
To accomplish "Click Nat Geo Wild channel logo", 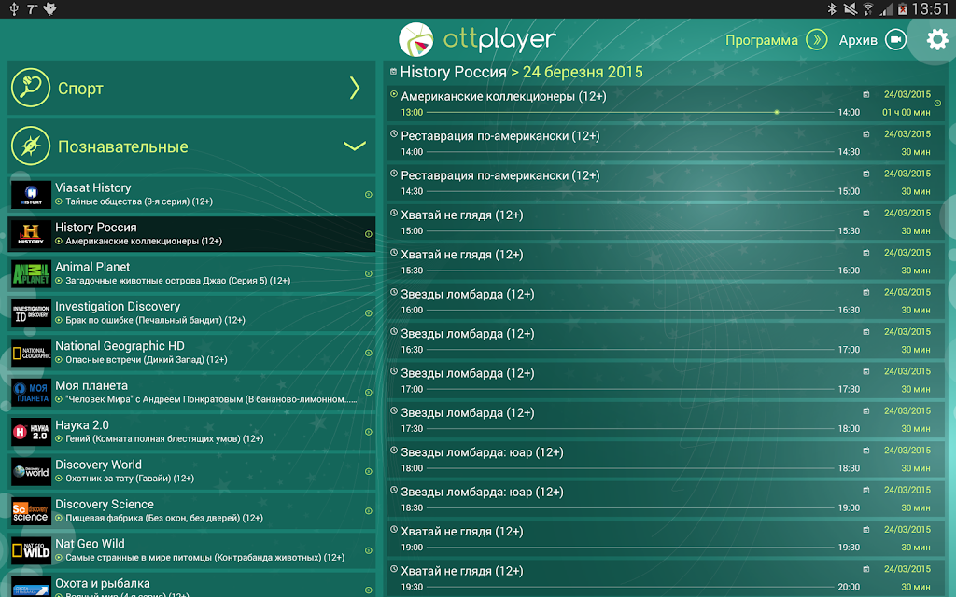I will (x=31, y=551).
